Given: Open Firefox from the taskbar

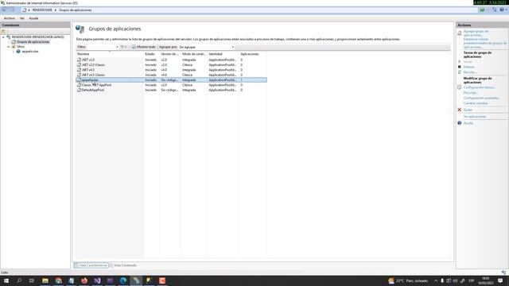Looking at the screenshot, I should pos(84,280).
